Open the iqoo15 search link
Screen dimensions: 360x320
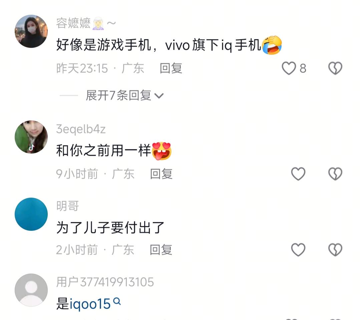(x=90, y=304)
